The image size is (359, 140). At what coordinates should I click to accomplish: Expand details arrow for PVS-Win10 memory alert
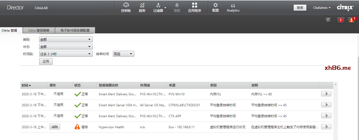(x=326, y=94)
